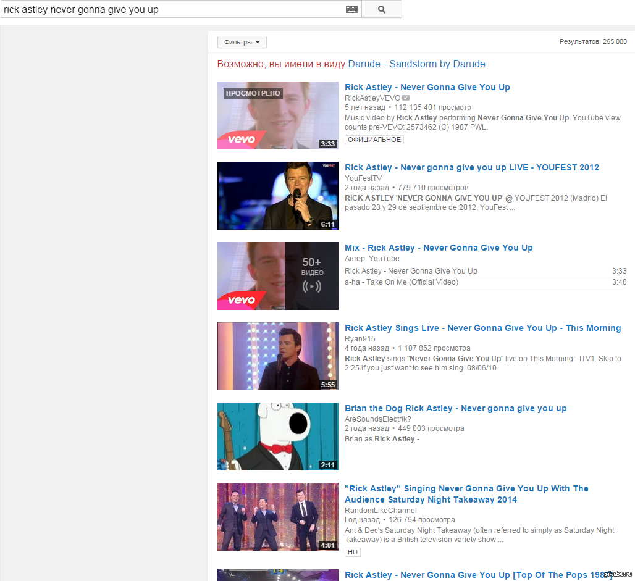Select a-ha - Take On Me playlist entry
The height and width of the screenshot is (581, 635).
point(402,282)
